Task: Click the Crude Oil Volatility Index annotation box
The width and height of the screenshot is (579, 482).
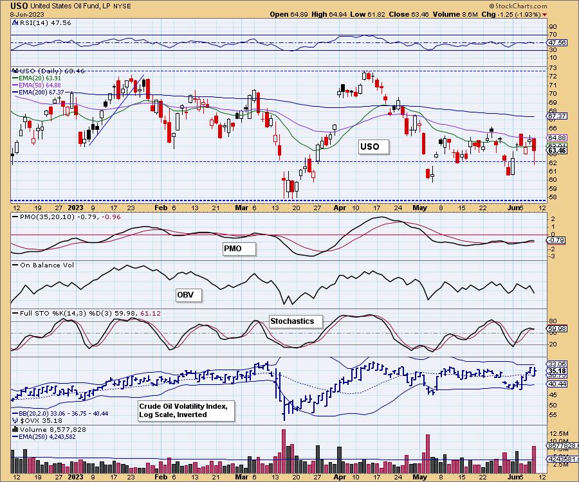Action: tap(187, 411)
